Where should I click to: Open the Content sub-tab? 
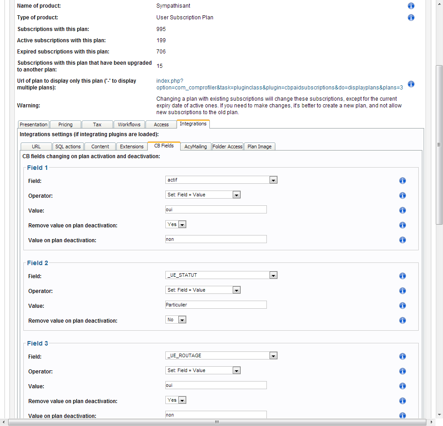click(100, 146)
